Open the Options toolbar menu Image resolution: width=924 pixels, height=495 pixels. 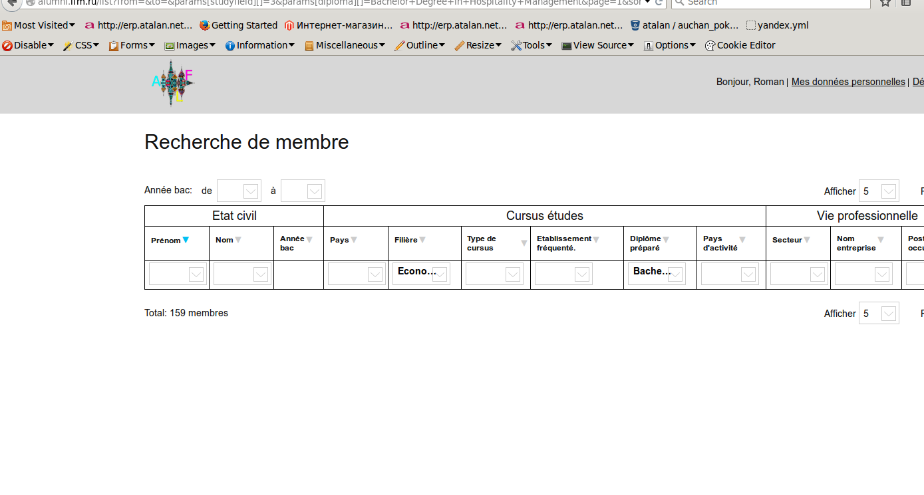click(669, 45)
